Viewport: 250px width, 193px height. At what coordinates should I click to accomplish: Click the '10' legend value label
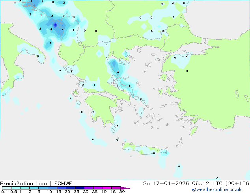click(49, 191)
